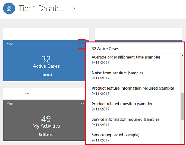
Task: Select View on the Active Cases tile
Action: point(10,44)
